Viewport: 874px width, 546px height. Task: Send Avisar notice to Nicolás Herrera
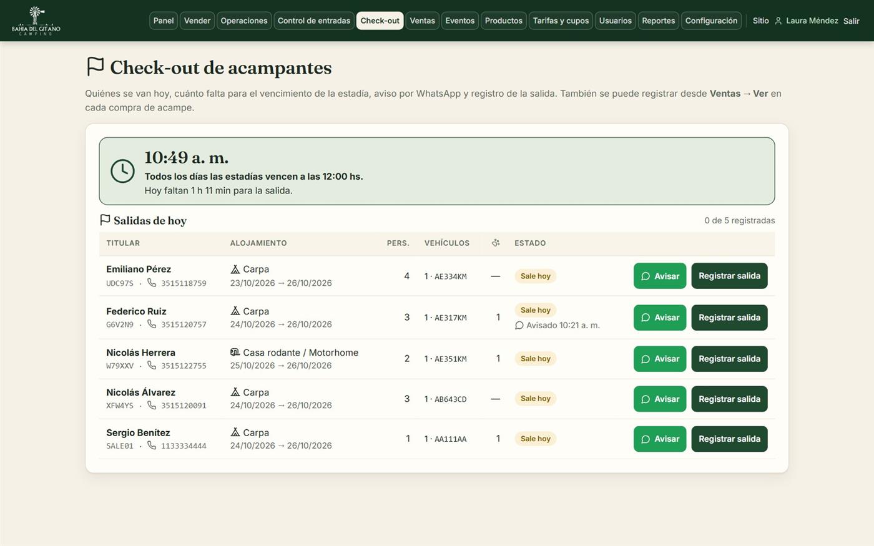[660, 359]
